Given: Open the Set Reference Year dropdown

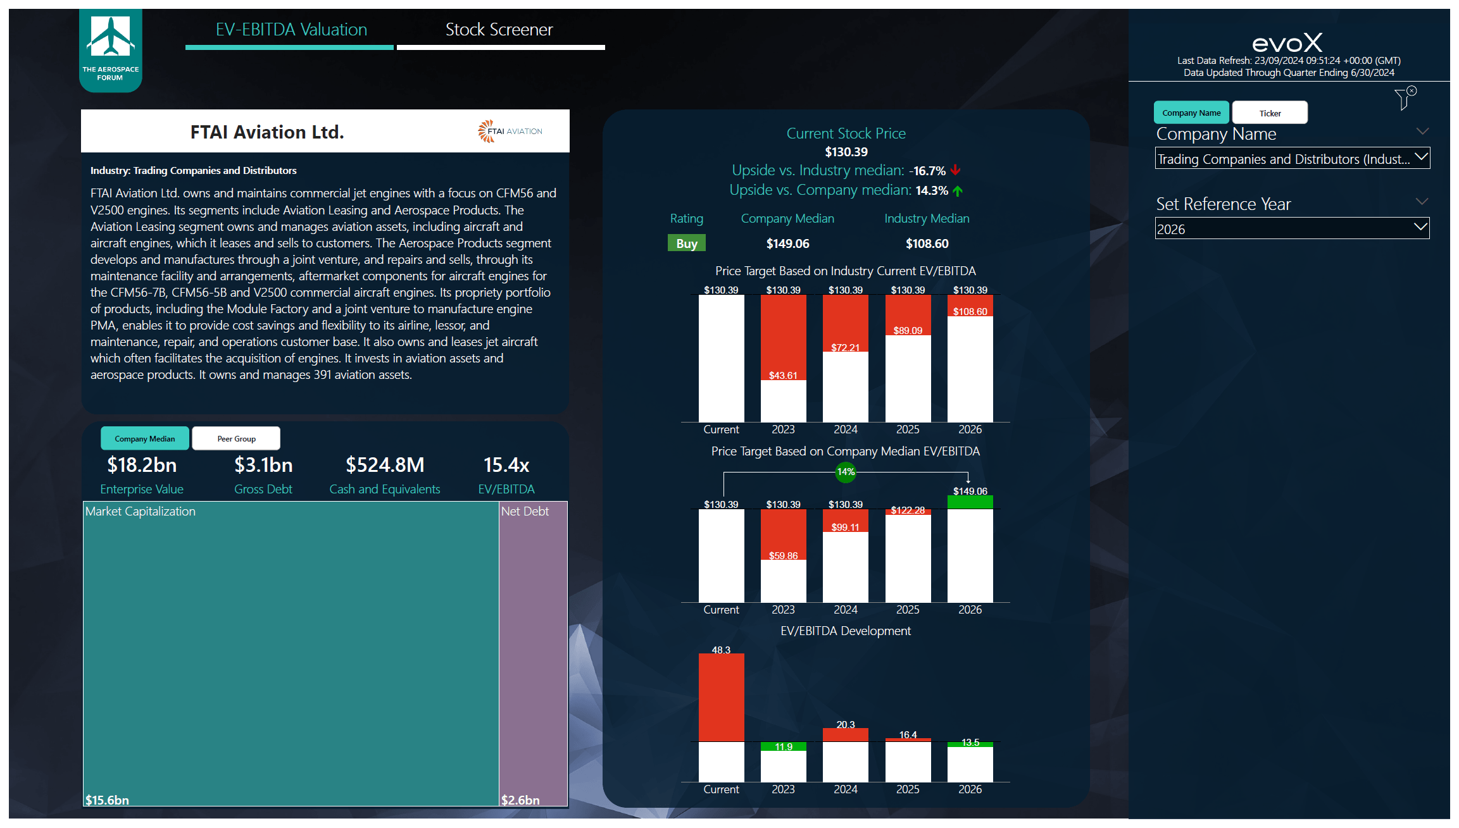Looking at the screenshot, I should click(1292, 228).
